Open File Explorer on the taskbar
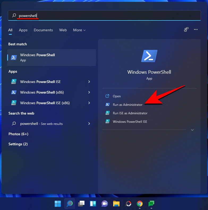208x210 pixels. click(x=116, y=204)
